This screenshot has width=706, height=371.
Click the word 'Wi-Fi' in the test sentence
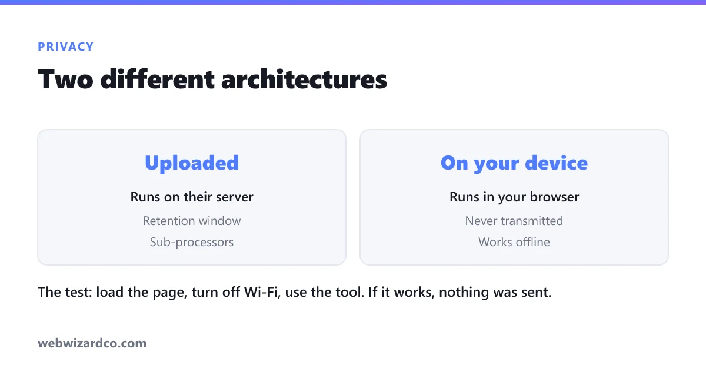coord(260,292)
